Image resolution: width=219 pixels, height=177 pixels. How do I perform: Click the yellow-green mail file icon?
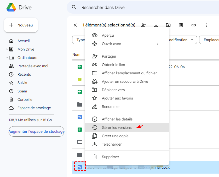coord(80,80)
